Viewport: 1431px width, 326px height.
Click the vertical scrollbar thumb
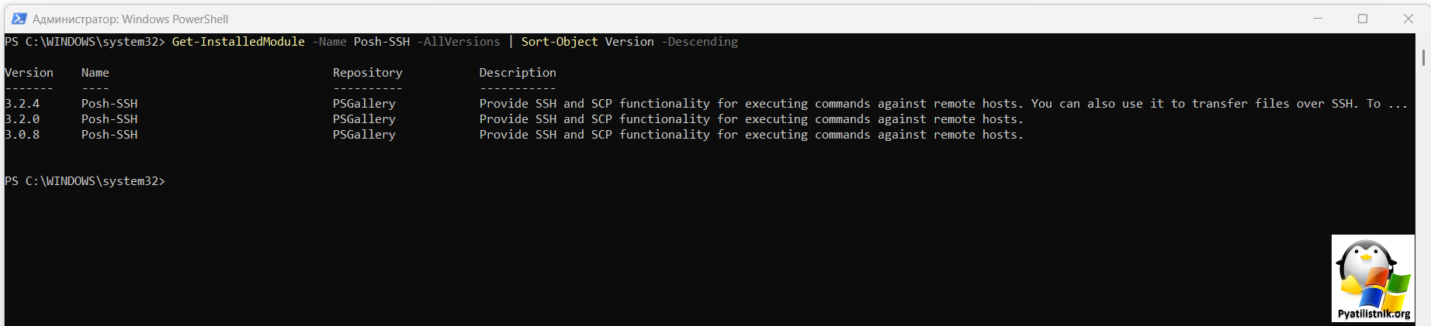pos(1423,57)
